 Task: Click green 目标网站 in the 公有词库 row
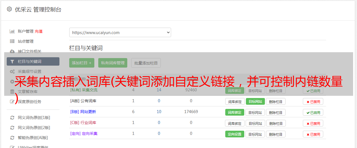(x=255, y=102)
